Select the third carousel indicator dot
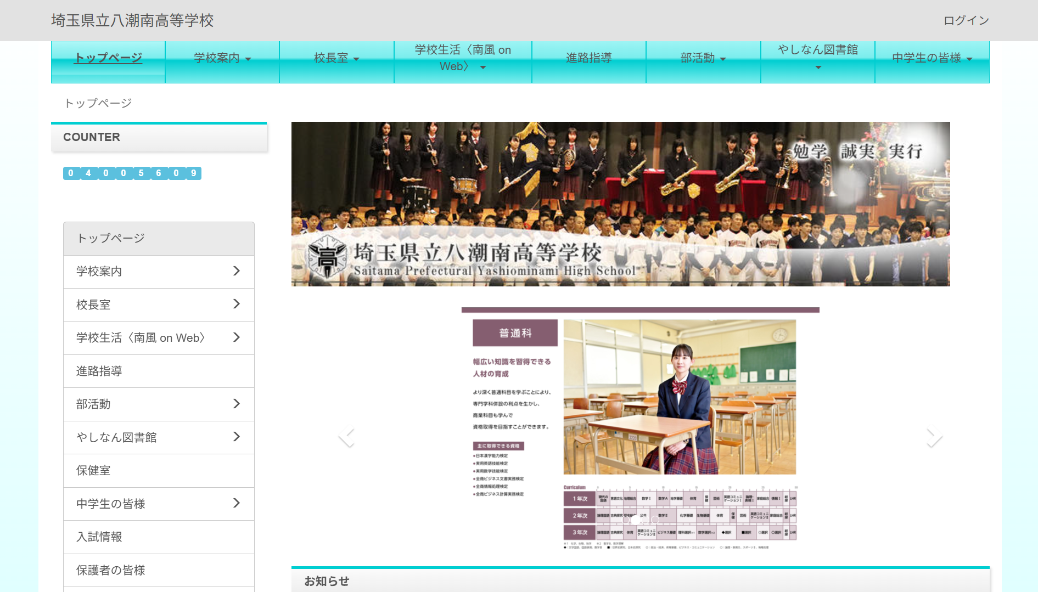This screenshot has width=1038, height=592. [x=646, y=519]
